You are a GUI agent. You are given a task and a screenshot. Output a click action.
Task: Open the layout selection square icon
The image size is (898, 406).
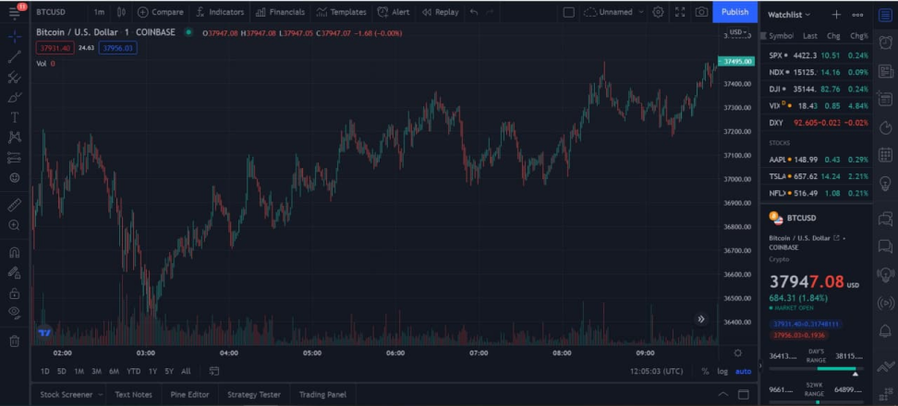point(569,12)
